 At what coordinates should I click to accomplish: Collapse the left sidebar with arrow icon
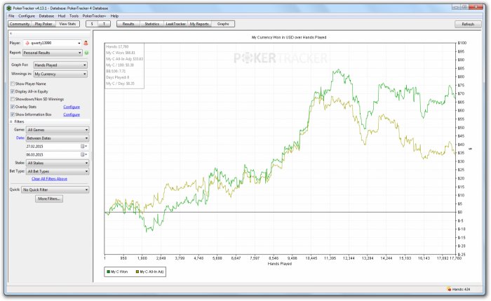pyautogui.click(x=11, y=33)
